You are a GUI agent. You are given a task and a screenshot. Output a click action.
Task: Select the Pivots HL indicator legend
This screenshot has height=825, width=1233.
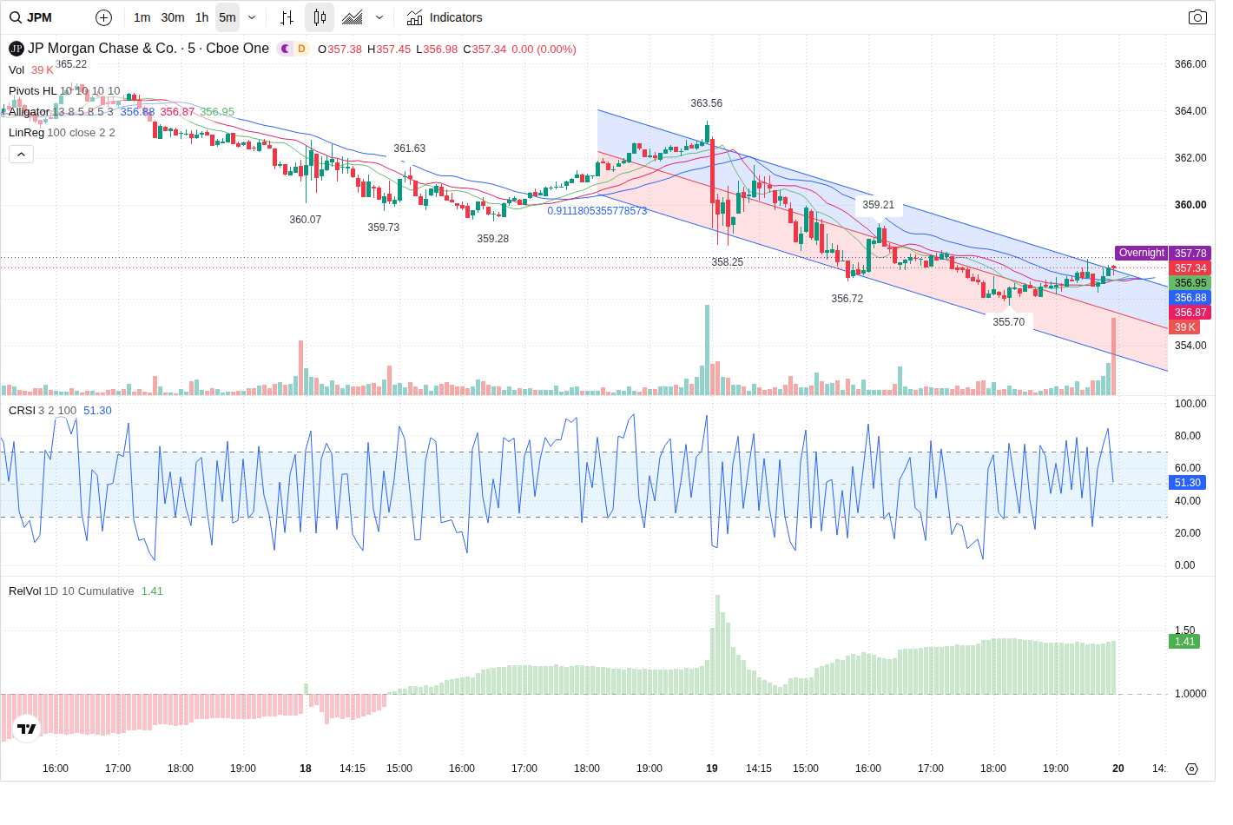[32, 91]
